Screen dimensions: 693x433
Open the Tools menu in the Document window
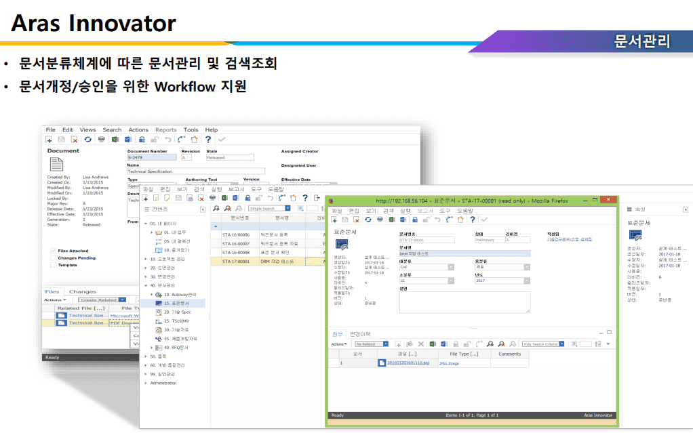pyautogui.click(x=191, y=130)
